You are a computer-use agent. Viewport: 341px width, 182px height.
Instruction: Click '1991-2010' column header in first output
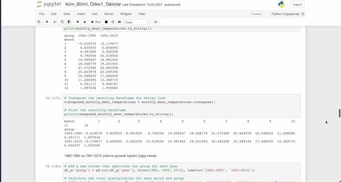pos(109,36)
